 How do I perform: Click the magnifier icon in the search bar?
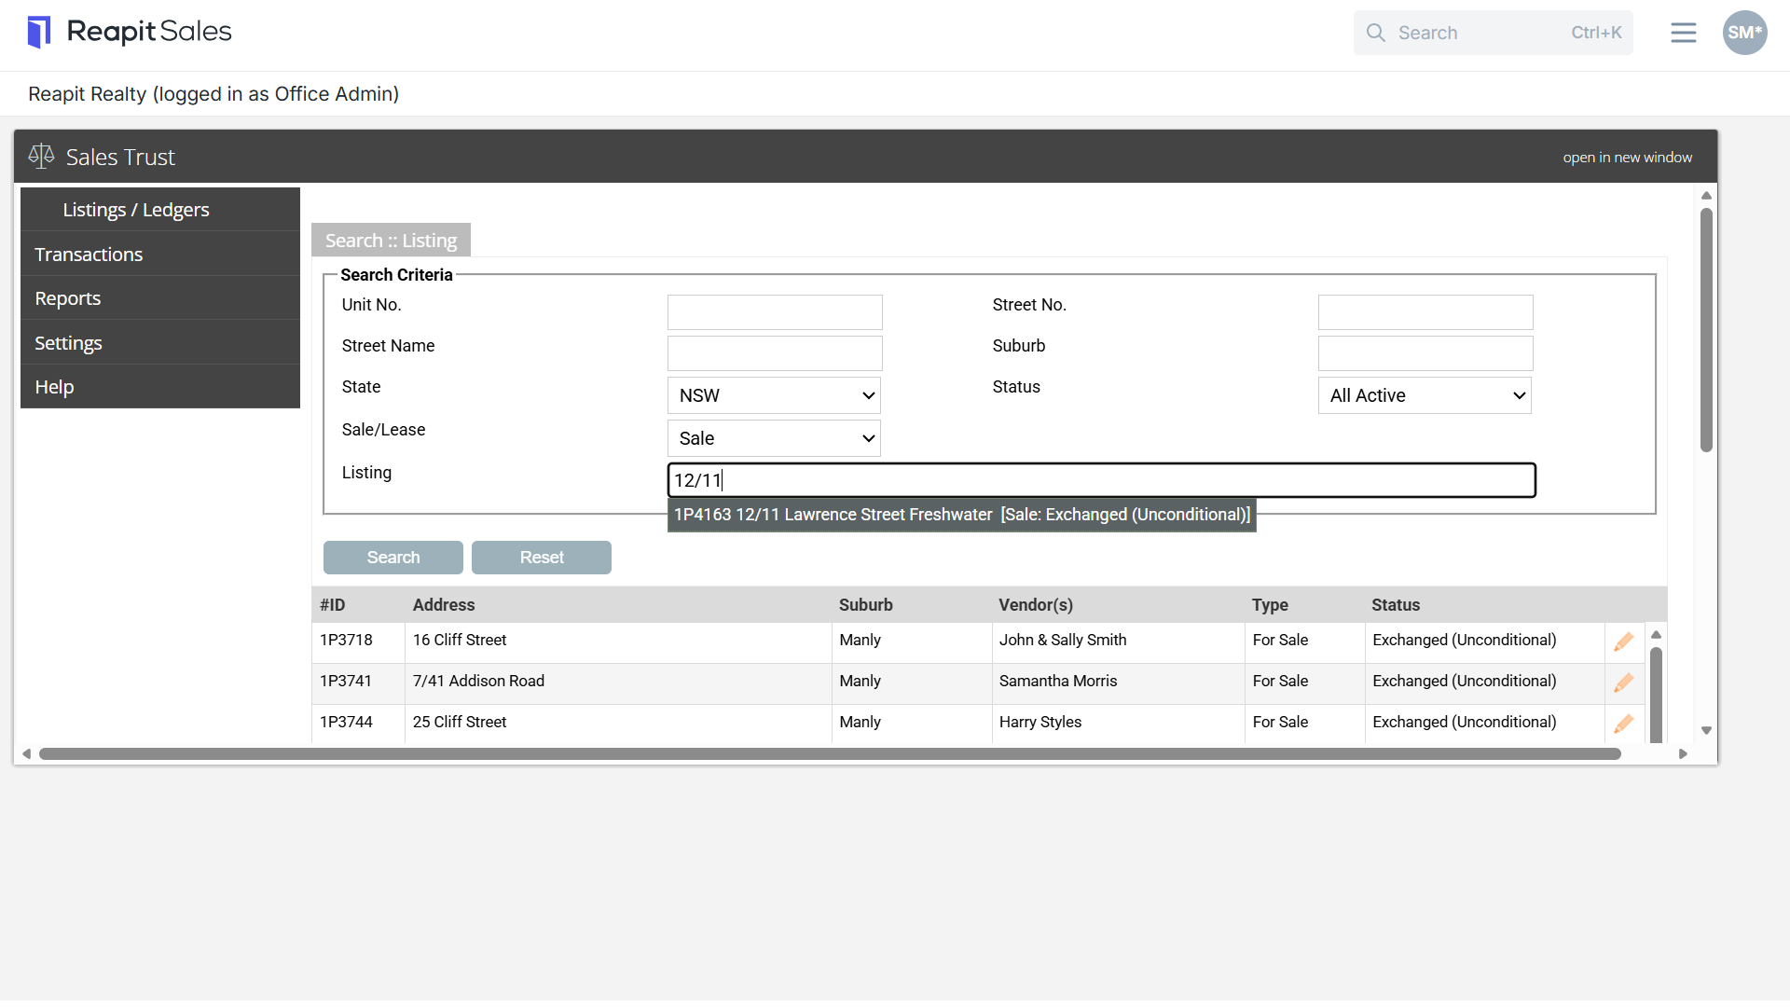click(1375, 33)
